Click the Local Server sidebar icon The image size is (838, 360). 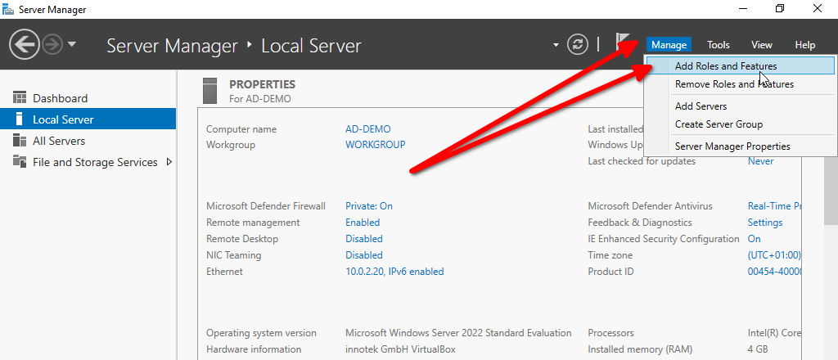[x=20, y=119]
